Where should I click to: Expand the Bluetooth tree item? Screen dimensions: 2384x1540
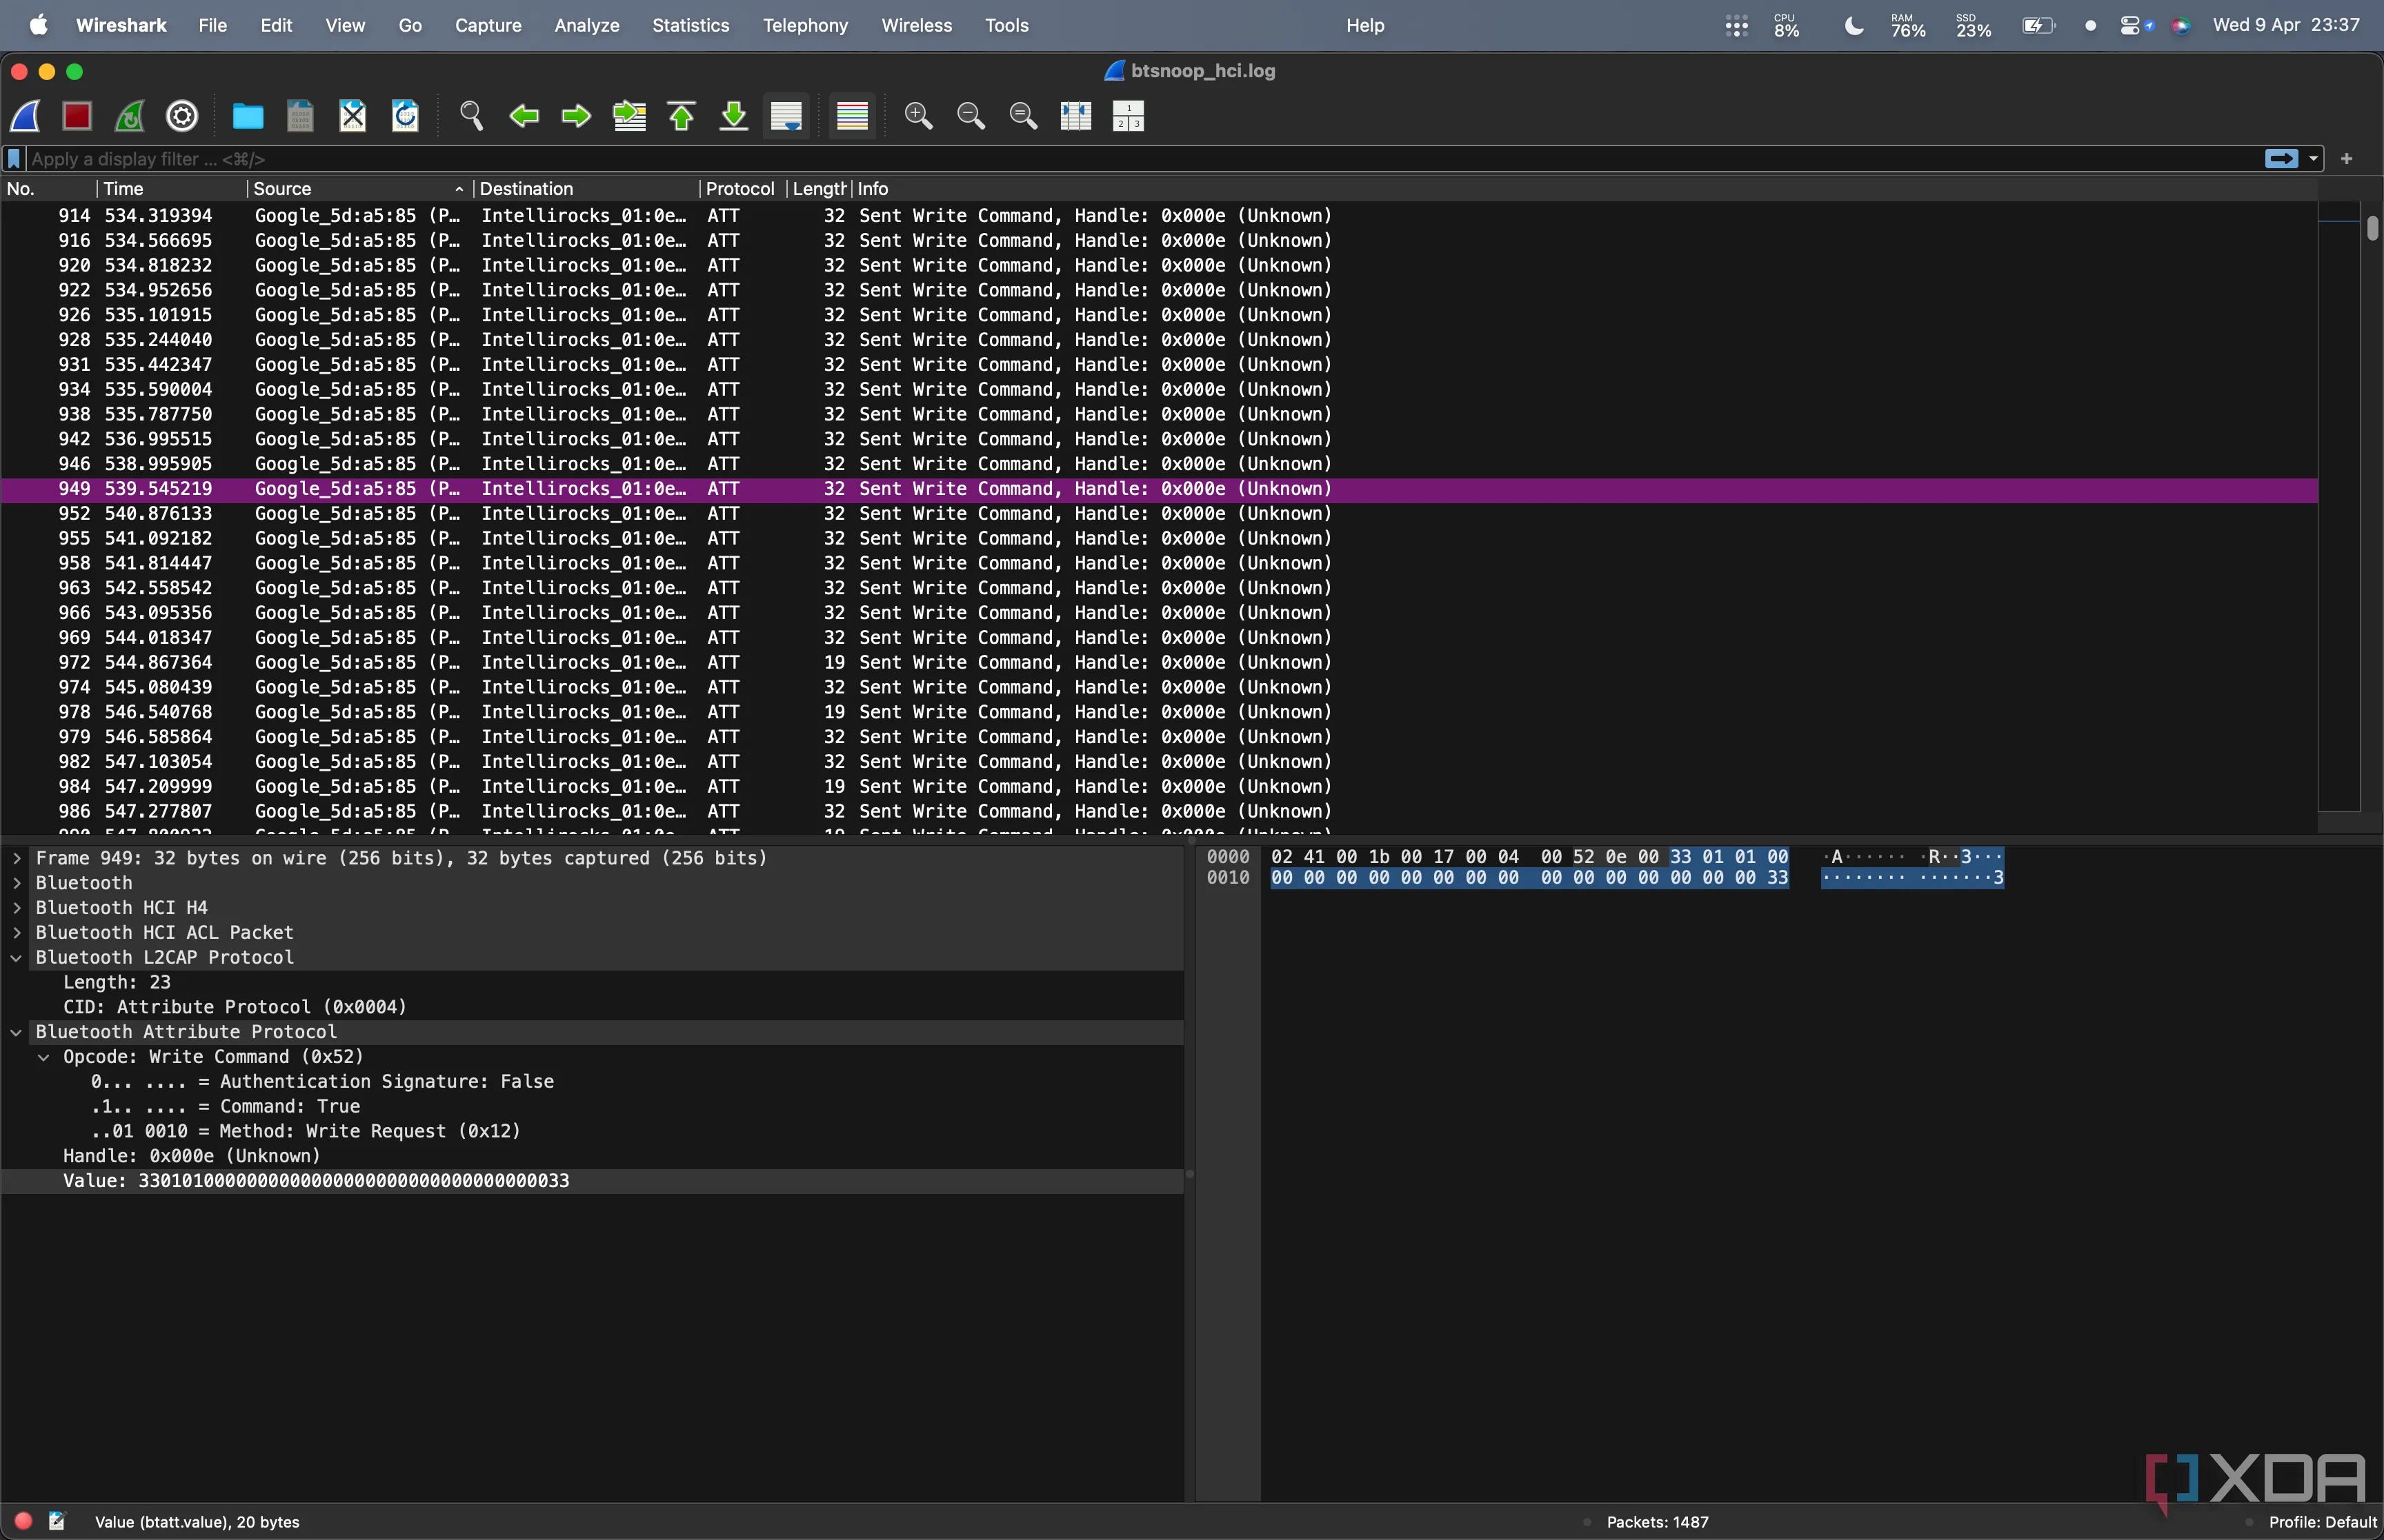[17, 883]
